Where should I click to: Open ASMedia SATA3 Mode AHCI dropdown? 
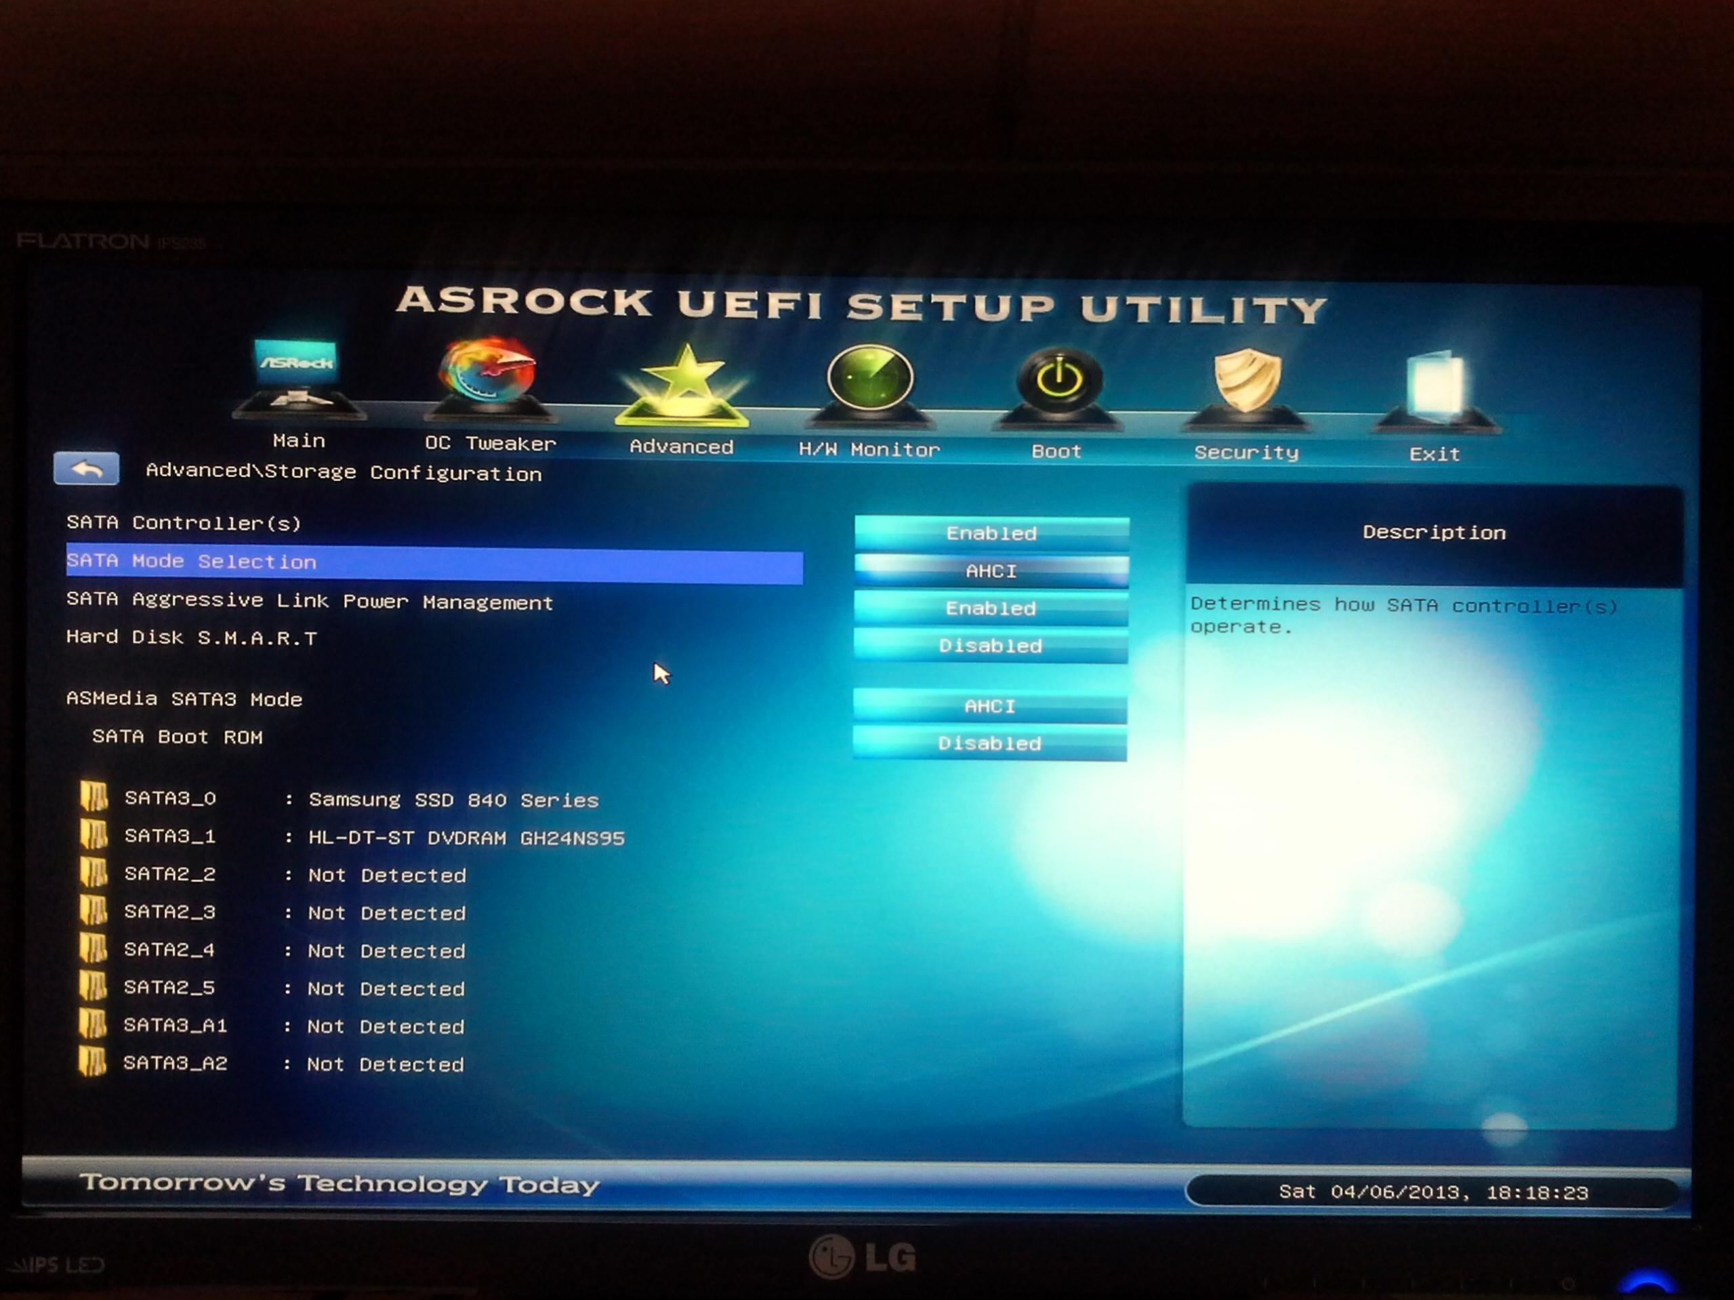[x=990, y=706]
